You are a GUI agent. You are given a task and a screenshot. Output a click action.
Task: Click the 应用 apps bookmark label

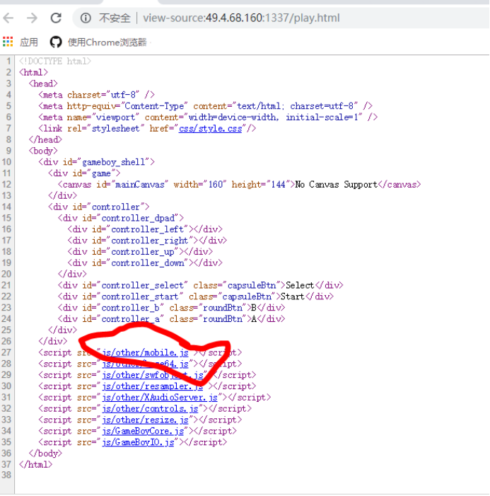[29, 42]
